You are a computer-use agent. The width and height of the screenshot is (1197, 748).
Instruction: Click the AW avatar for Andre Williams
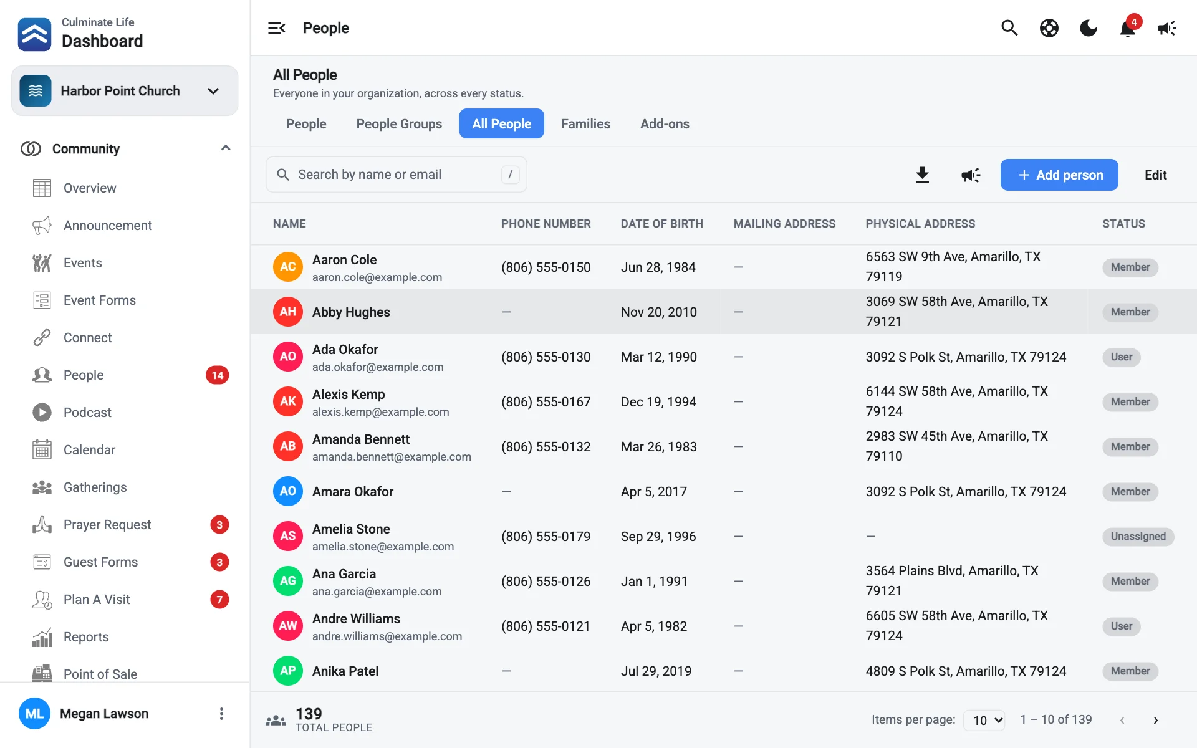tap(288, 626)
